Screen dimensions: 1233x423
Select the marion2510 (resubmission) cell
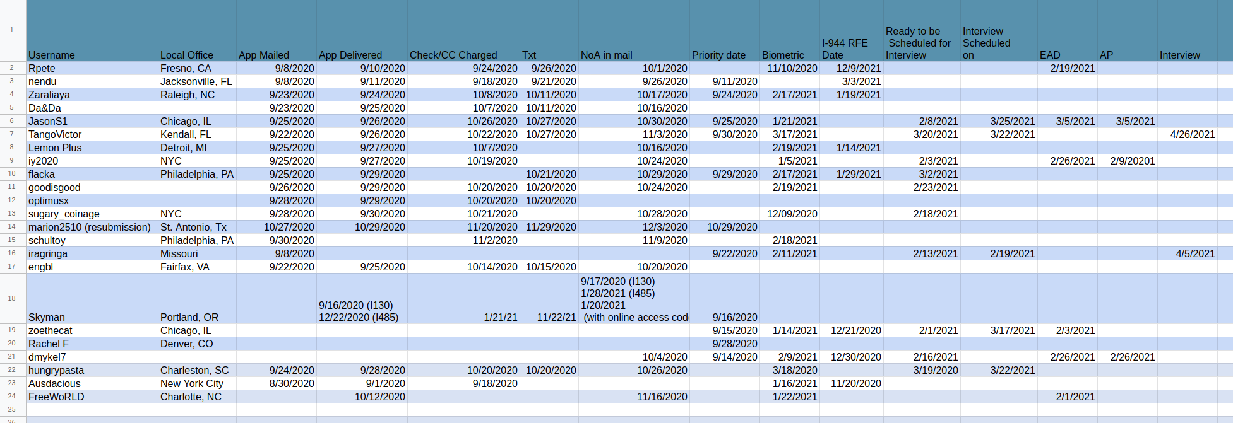click(92, 227)
